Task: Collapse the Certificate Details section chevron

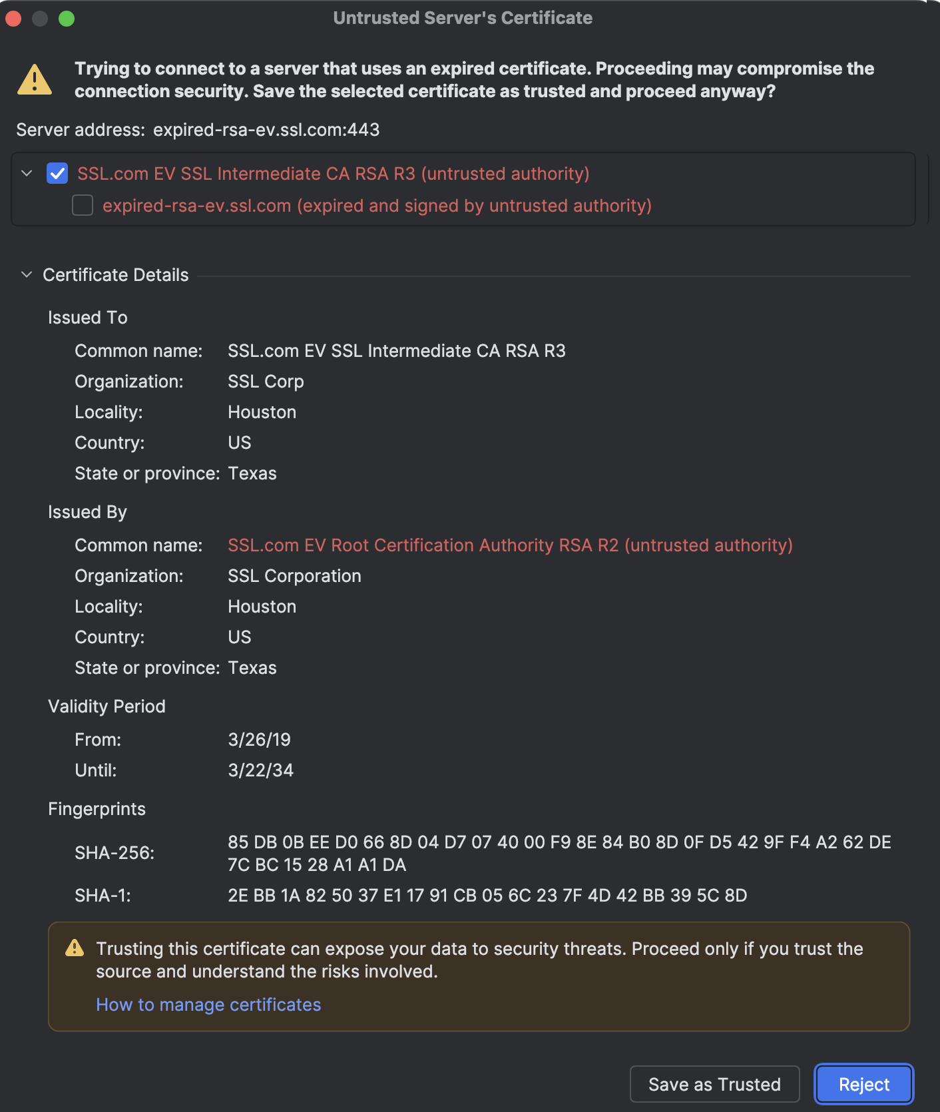Action: [27, 275]
